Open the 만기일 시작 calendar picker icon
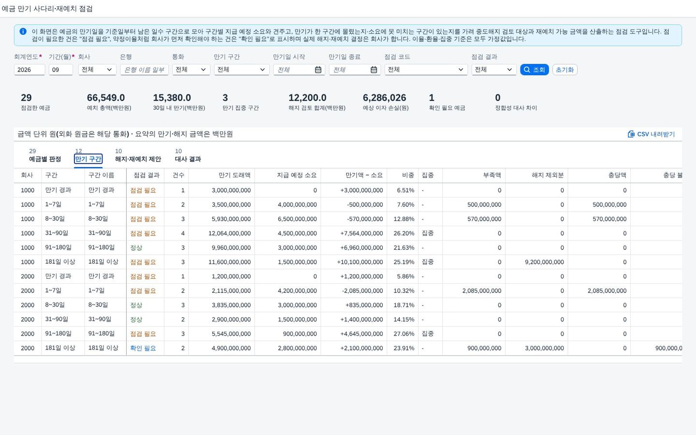 coord(318,70)
